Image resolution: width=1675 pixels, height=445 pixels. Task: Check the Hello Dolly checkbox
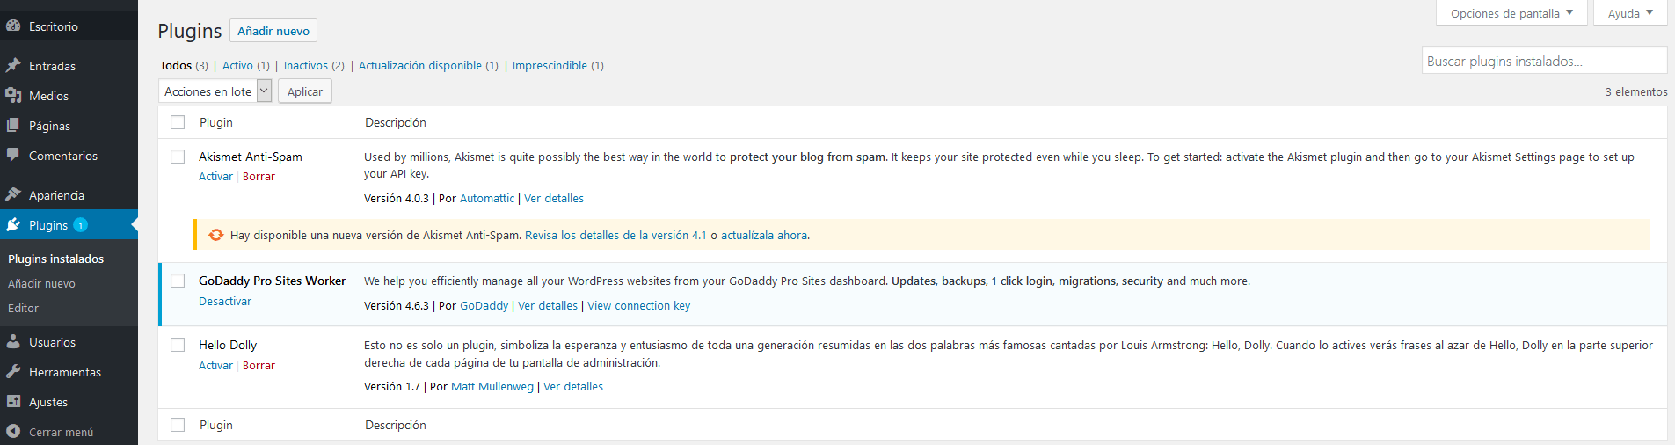[x=178, y=345]
